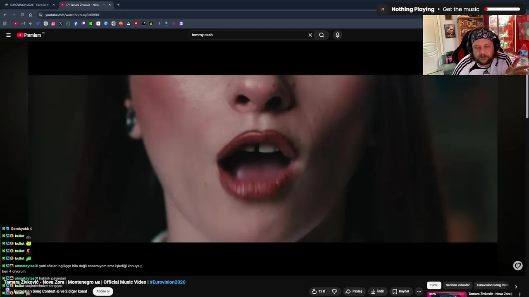Open the Instagram bookmark

[x=53, y=24]
